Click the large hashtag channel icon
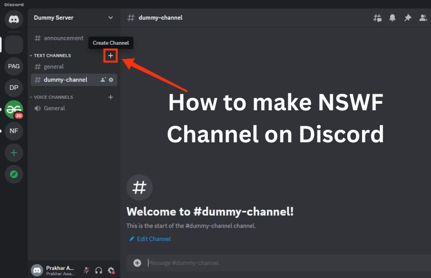Screen dimensions: 431x278 click(139, 188)
